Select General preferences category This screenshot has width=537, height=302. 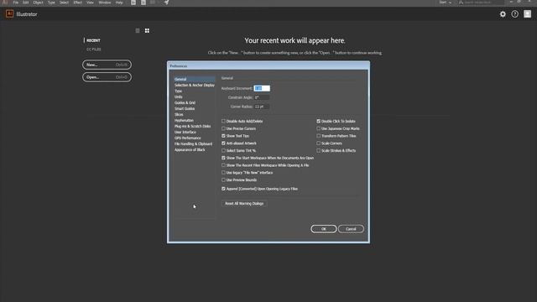pyautogui.click(x=195, y=79)
